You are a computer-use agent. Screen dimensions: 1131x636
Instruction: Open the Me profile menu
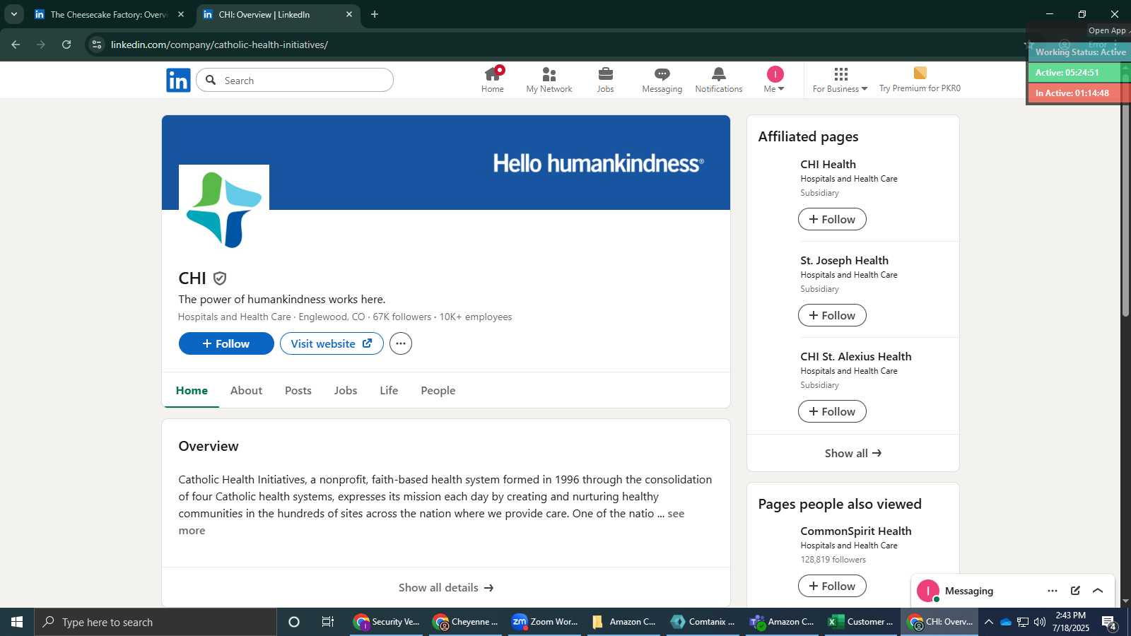pos(775,80)
